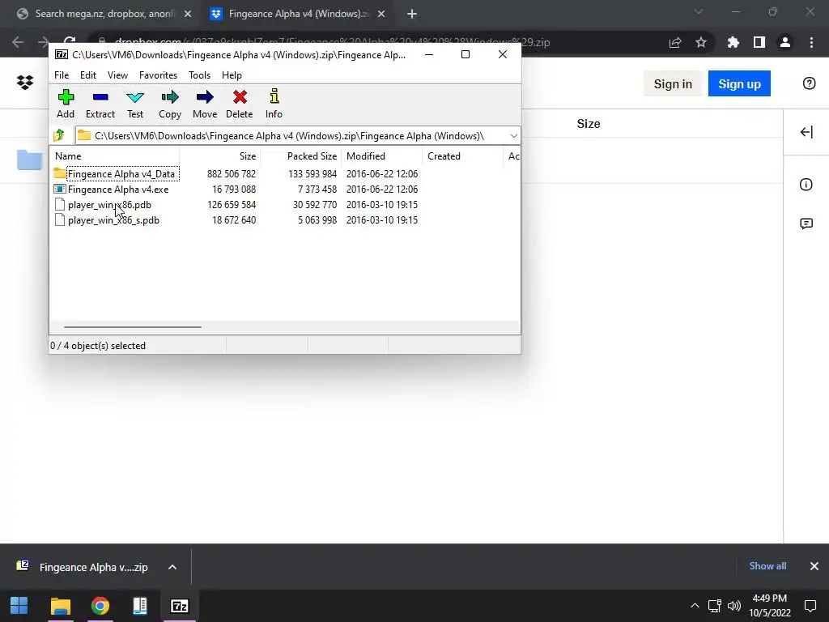Open a new Chrome tab

(x=412, y=14)
